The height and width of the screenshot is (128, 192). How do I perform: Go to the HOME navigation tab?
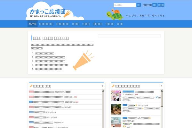coord(33,24)
